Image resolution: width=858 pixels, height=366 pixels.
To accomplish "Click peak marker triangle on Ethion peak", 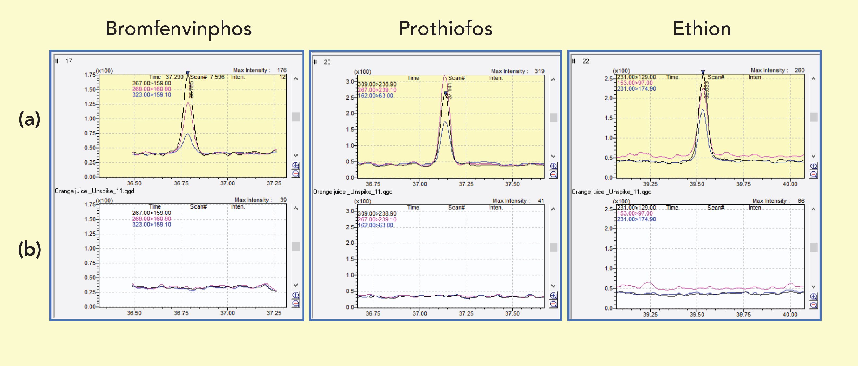I will pyautogui.click(x=703, y=72).
